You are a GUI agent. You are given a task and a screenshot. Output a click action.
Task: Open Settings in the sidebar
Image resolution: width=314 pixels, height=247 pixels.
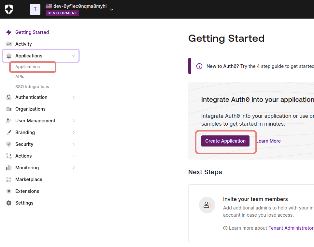[x=24, y=203]
